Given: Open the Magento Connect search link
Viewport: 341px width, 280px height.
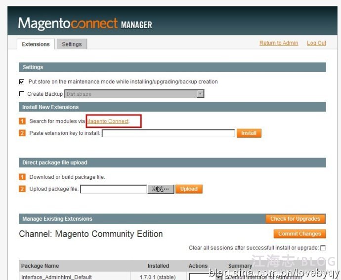Looking at the screenshot, I should click(108, 121).
